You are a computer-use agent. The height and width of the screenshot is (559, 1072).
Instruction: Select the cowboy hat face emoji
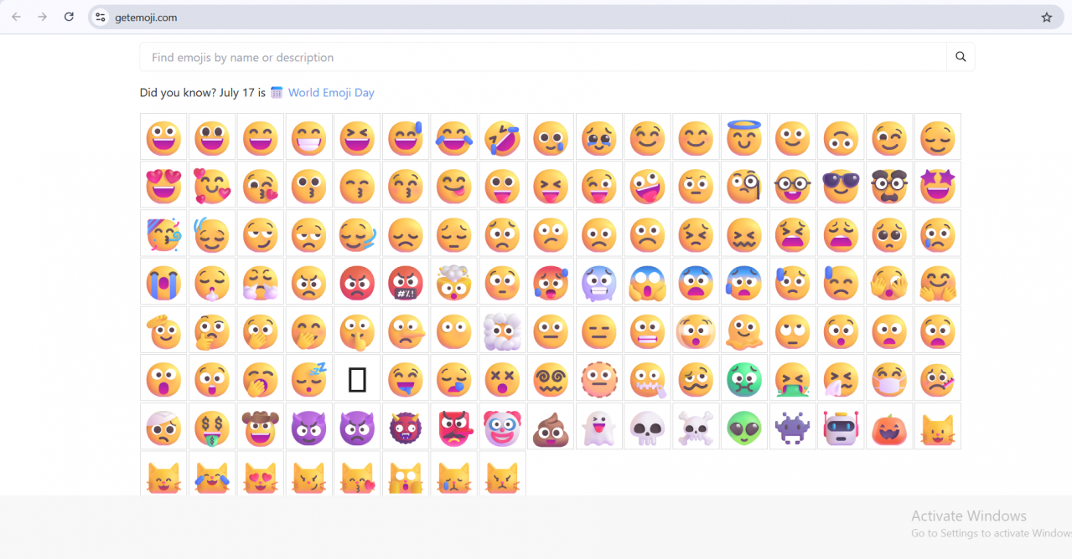(x=260, y=428)
